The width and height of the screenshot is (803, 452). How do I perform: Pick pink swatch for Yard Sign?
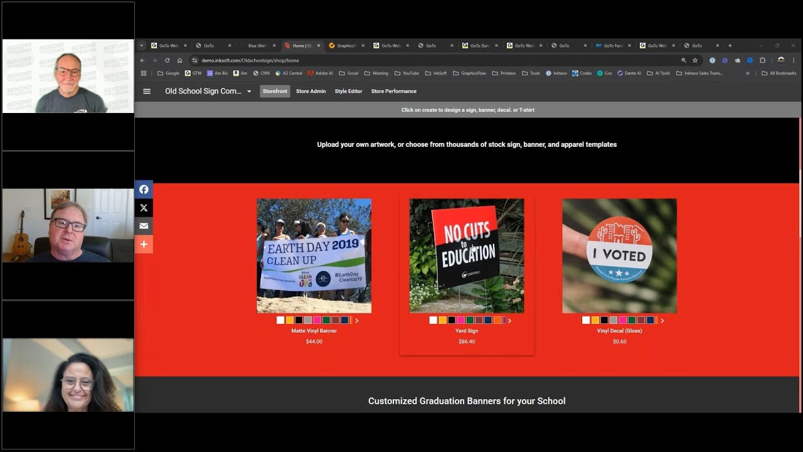[x=460, y=320]
